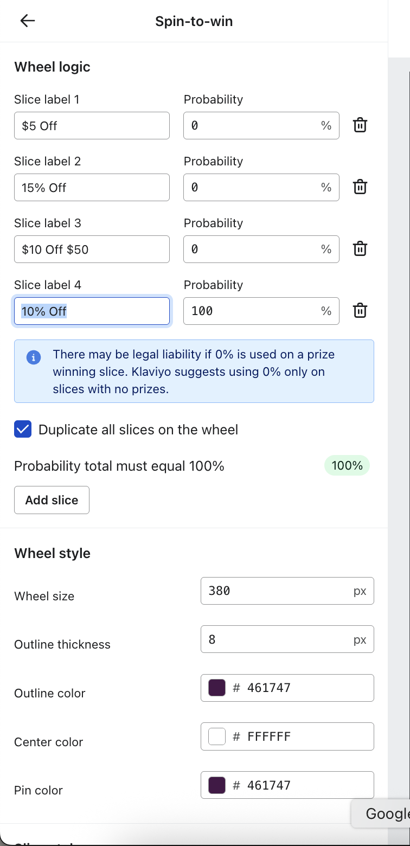This screenshot has height=846, width=410.
Task: Go back using the back arrow
Action: (x=27, y=21)
